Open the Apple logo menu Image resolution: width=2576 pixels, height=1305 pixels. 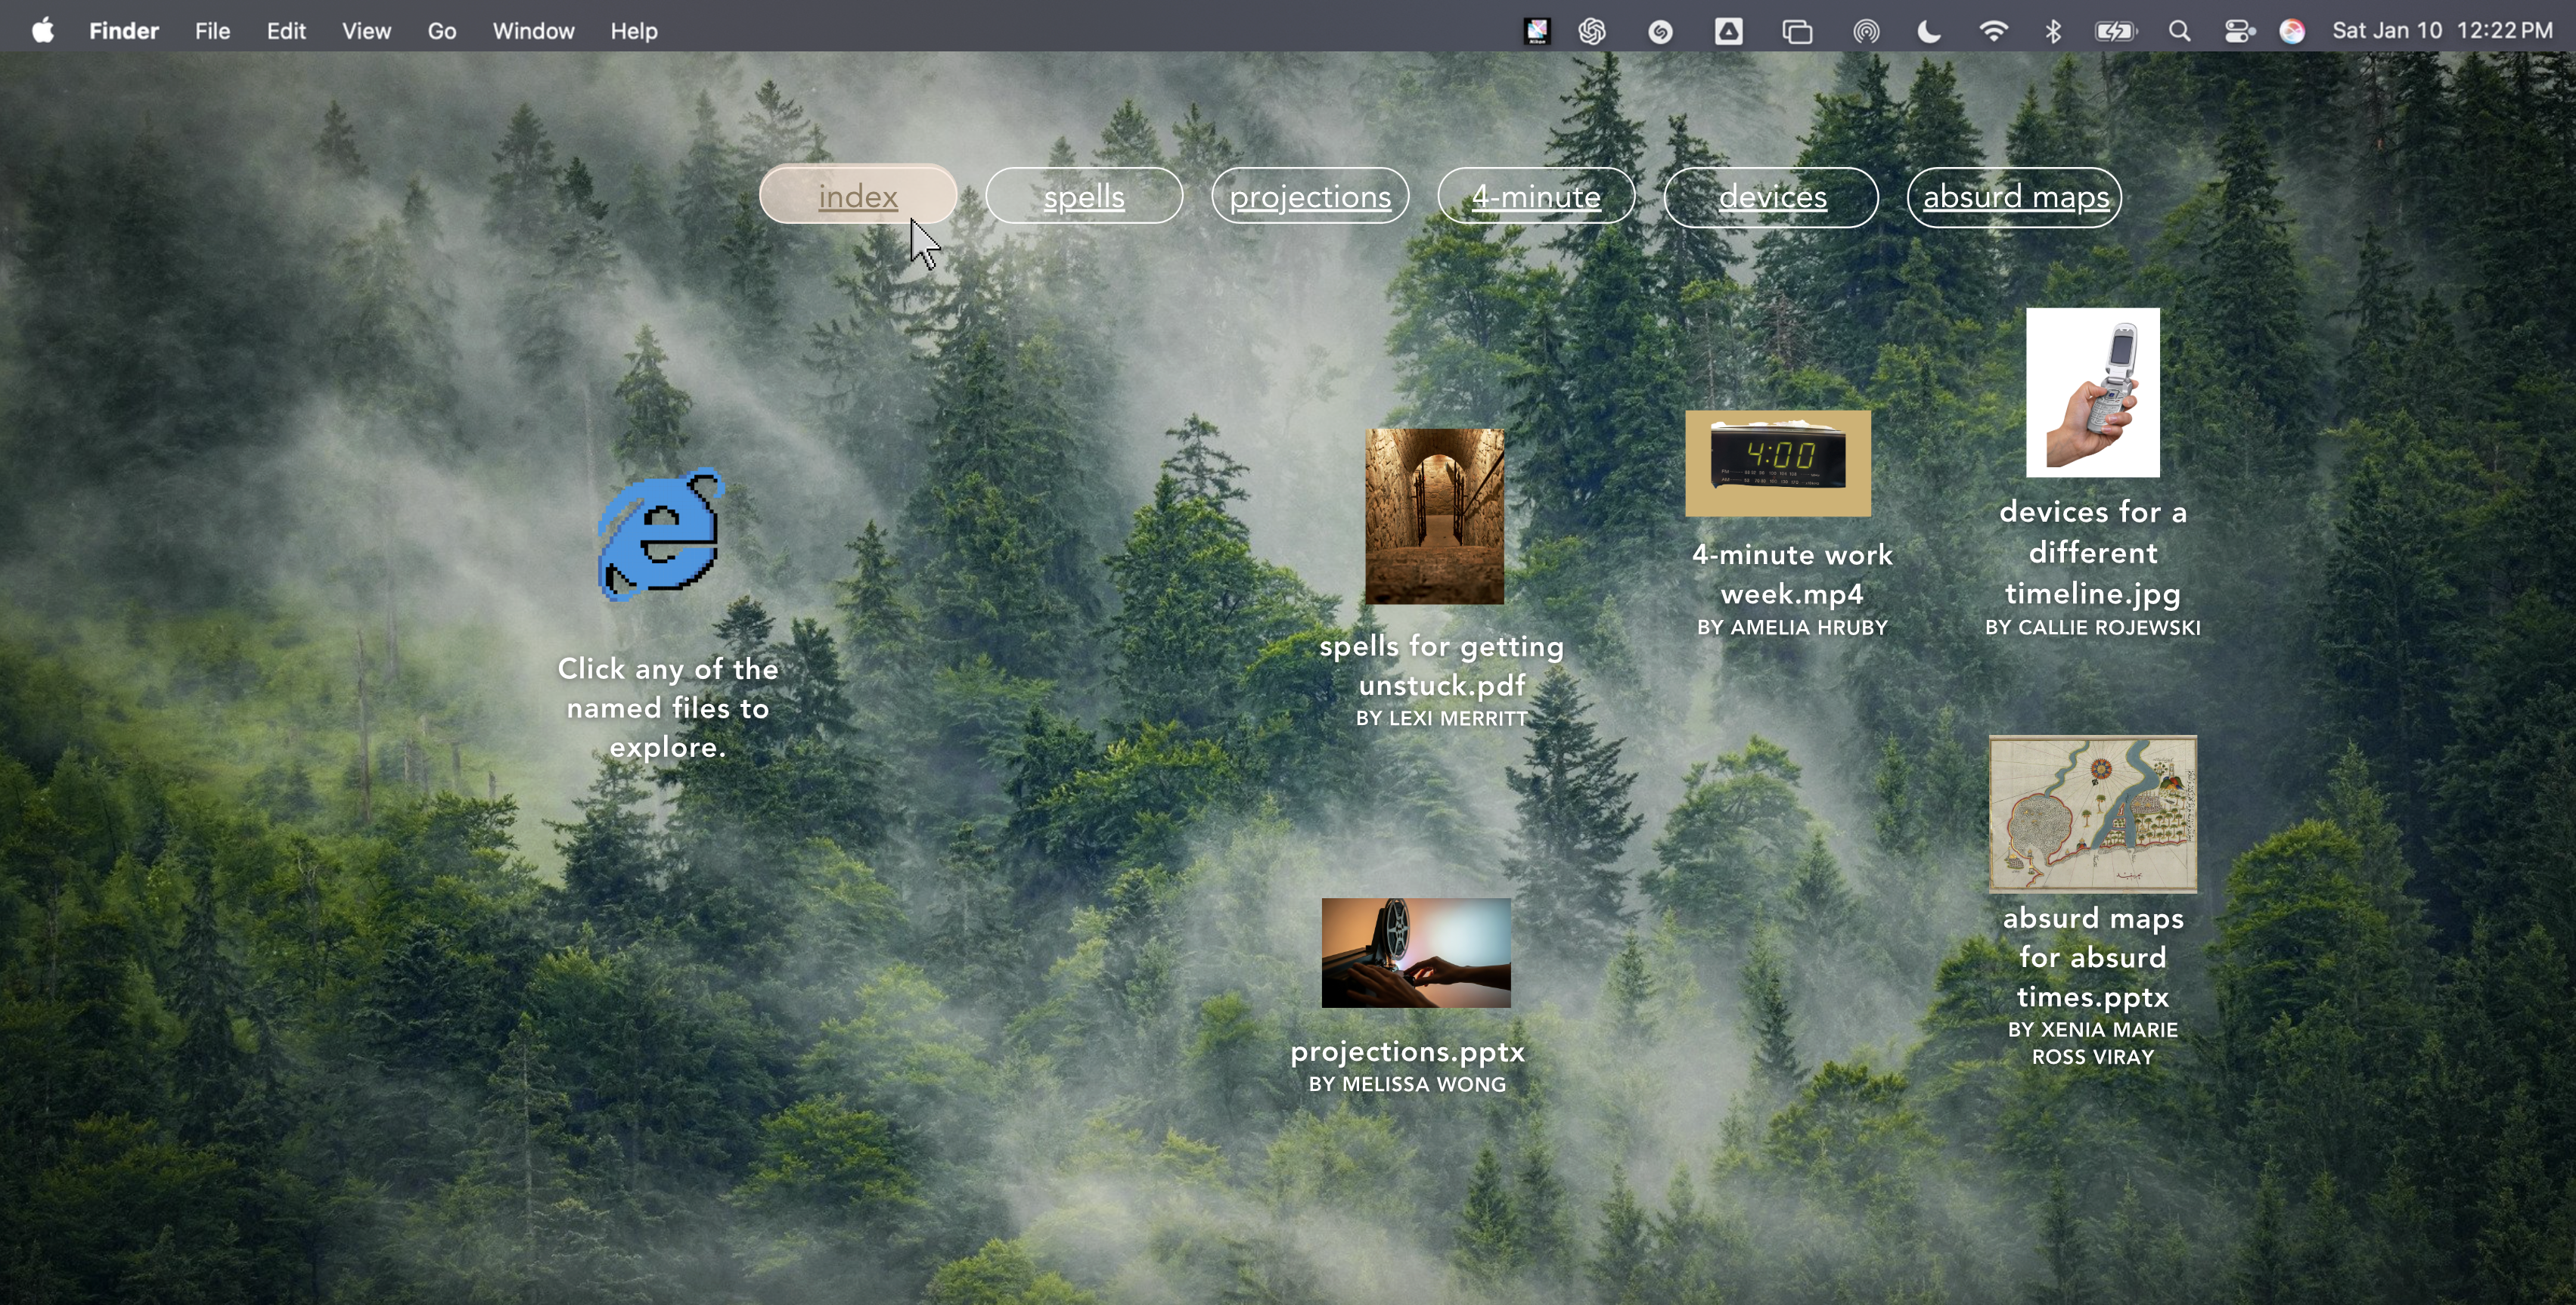pyautogui.click(x=42, y=31)
